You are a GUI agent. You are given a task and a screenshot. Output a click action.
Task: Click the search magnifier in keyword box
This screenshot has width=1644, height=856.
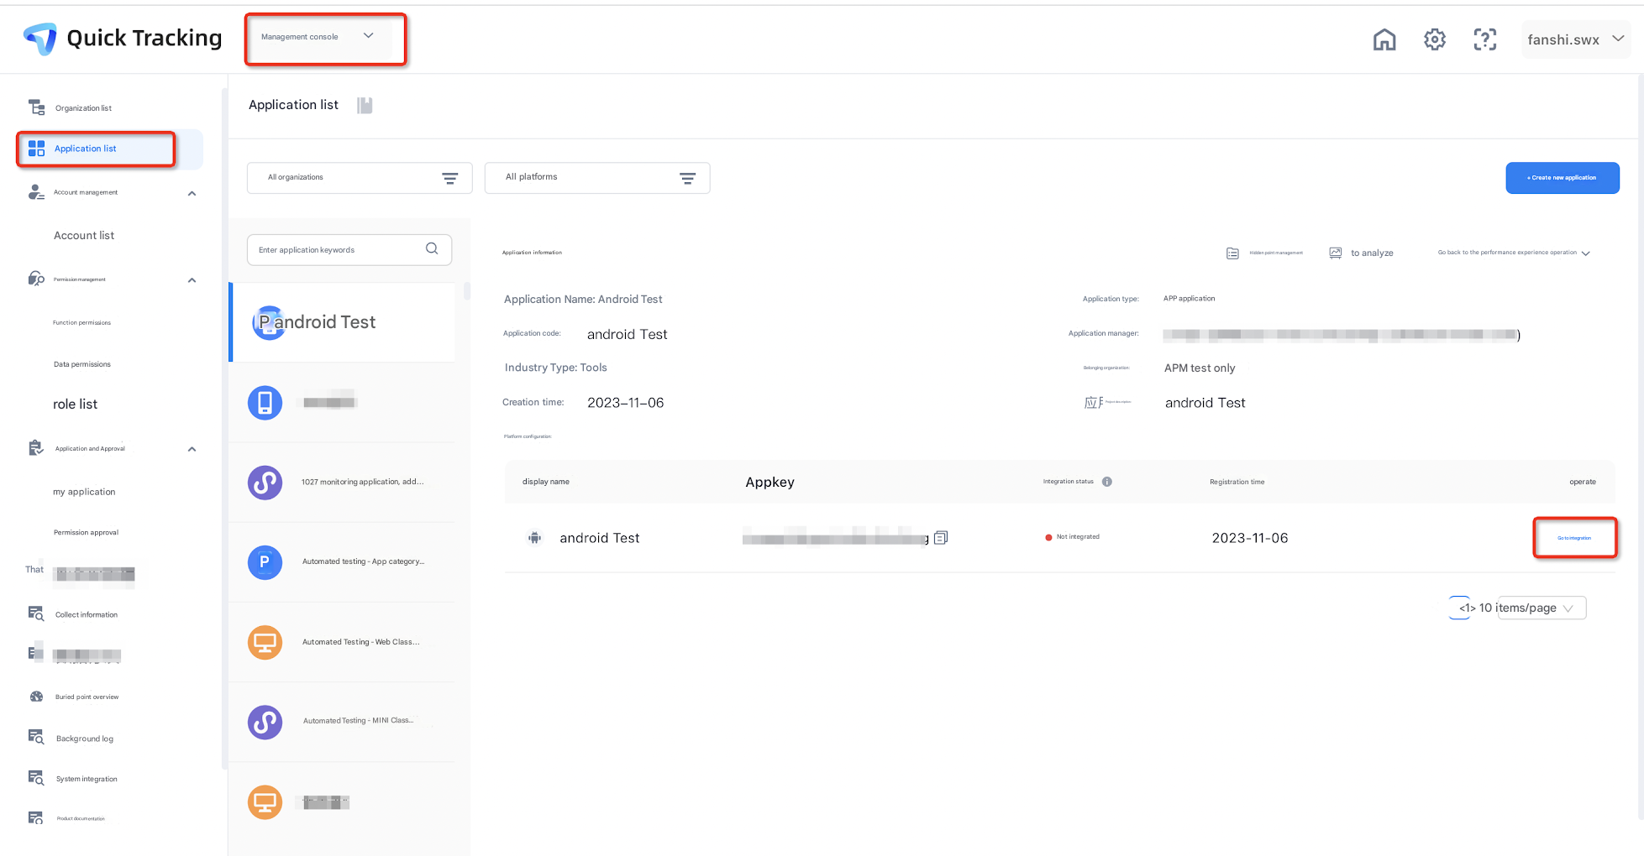432,248
